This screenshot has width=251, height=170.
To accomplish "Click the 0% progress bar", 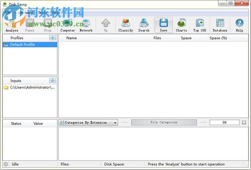I will coord(225,122).
